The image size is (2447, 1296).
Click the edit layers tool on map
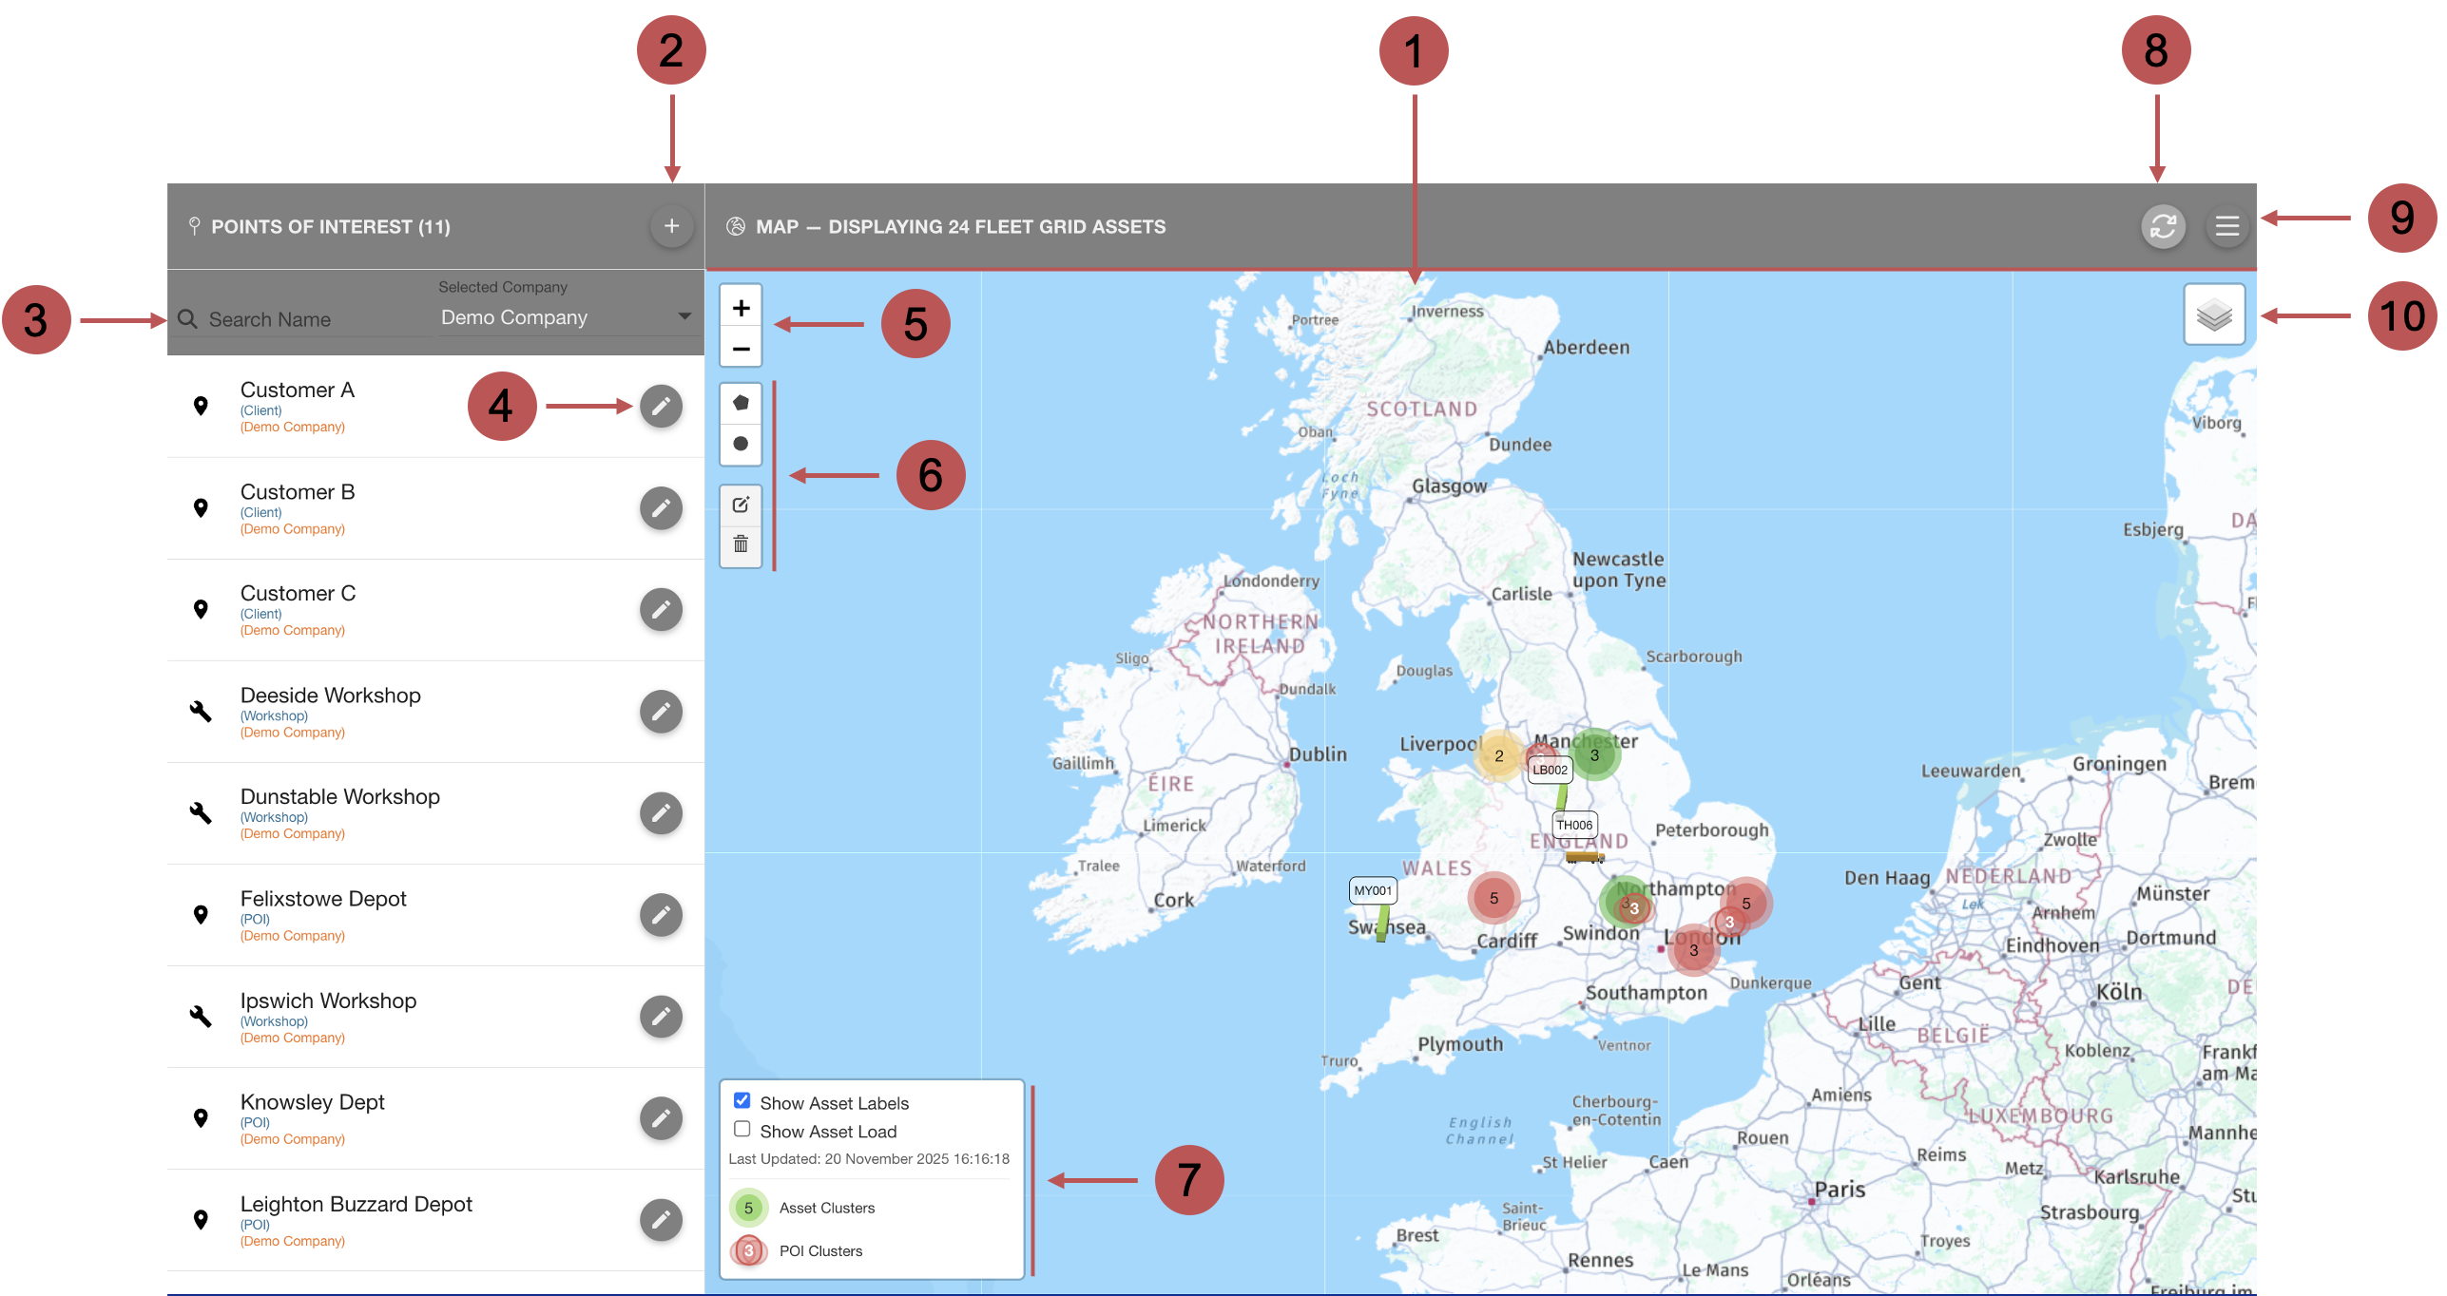pyautogui.click(x=741, y=505)
